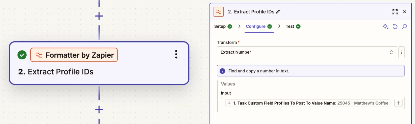Rename step using the pencil icon
The image size is (415, 124).
pos(278,12)
